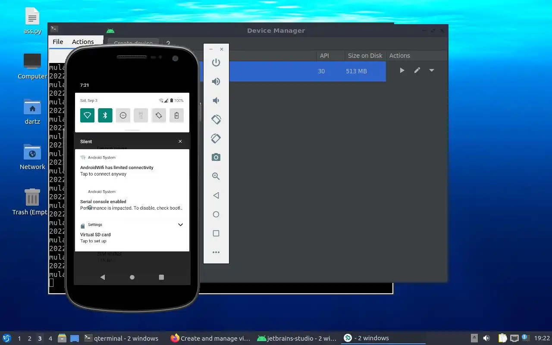
Task: Rotate the emulator right
Action: point(216,138)
